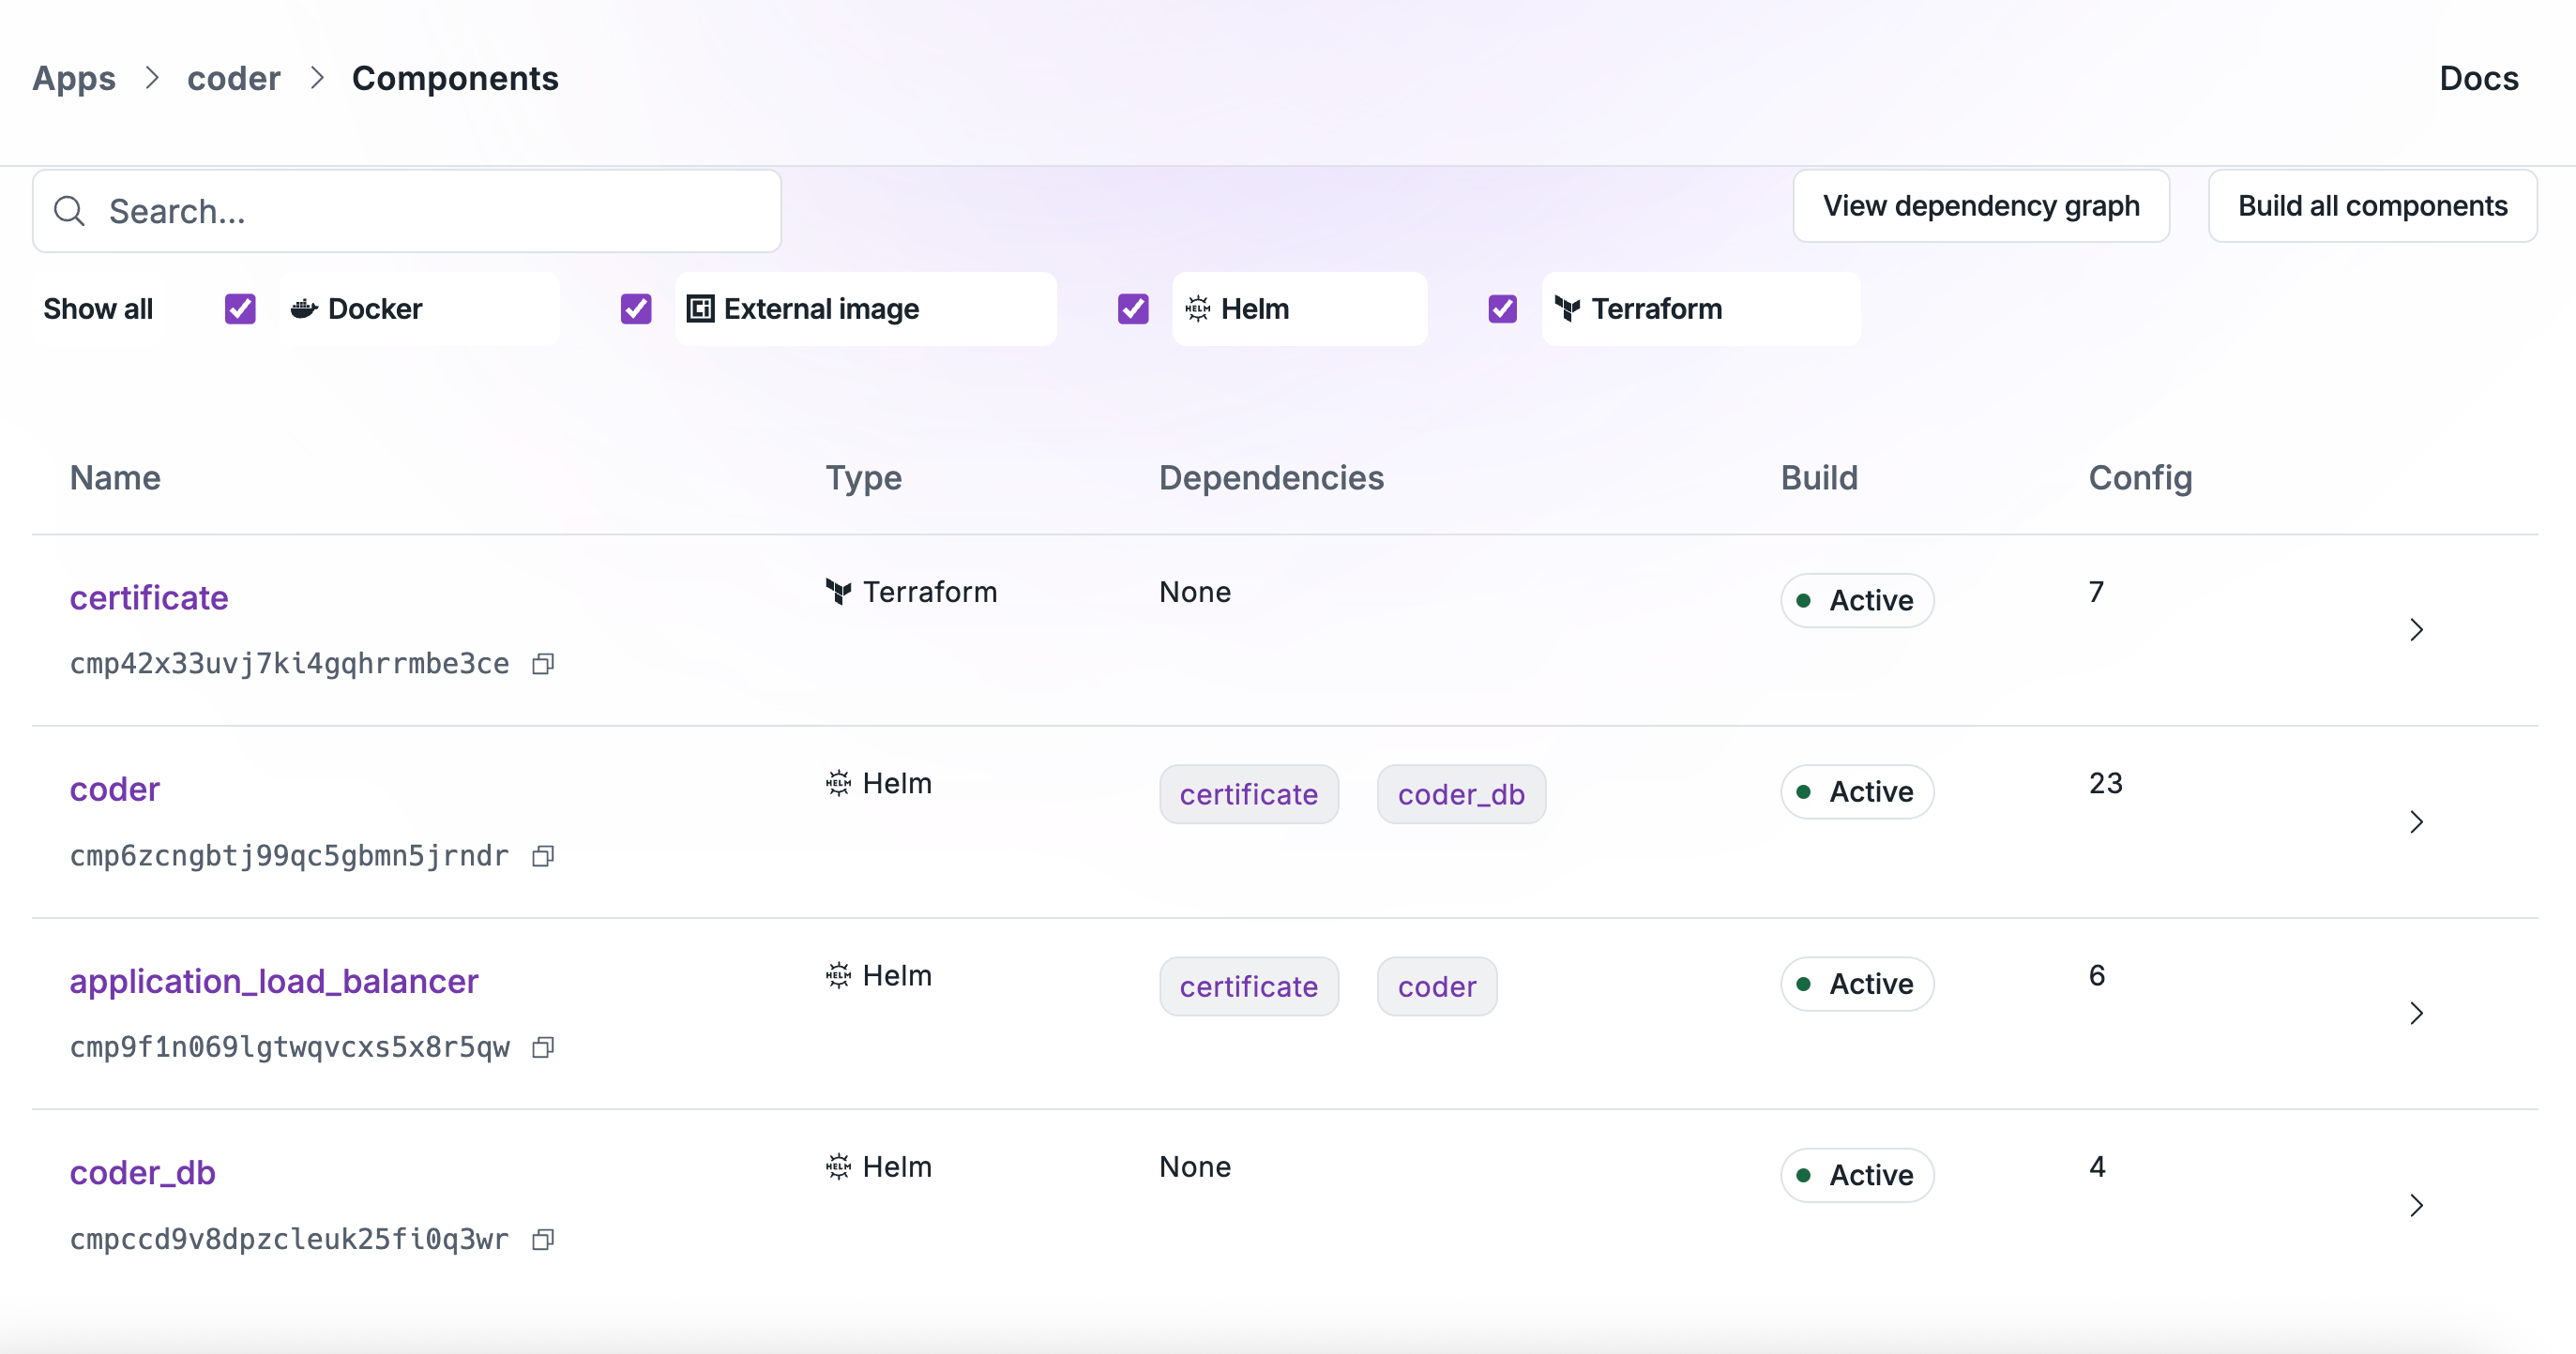
Task: Click the Terraform icon filter chip
Action: point(1567,308)
